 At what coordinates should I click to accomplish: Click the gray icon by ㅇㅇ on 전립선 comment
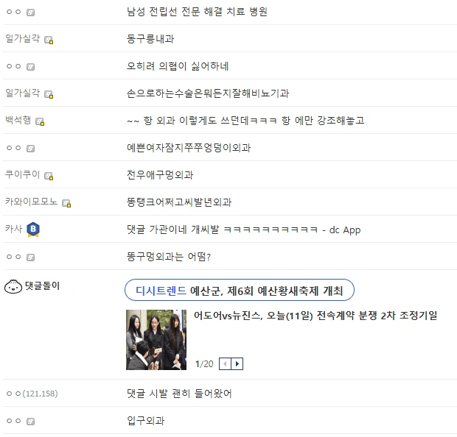[x=31, y=13]
